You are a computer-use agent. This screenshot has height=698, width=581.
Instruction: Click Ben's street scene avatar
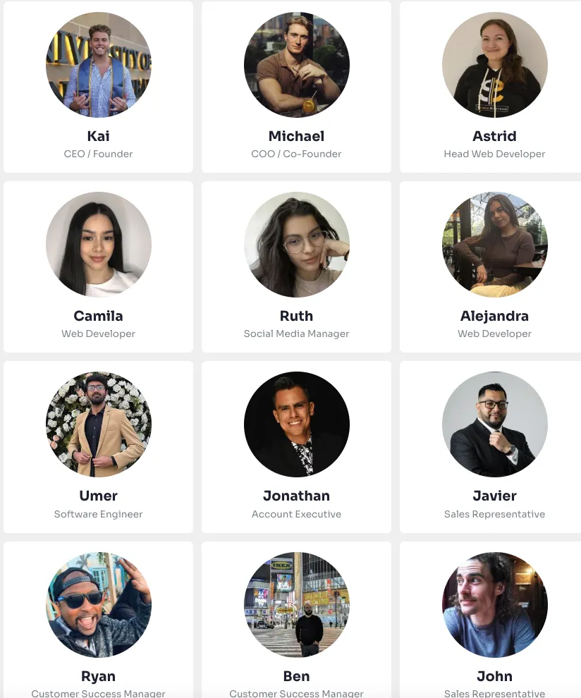tap(297, 604)
